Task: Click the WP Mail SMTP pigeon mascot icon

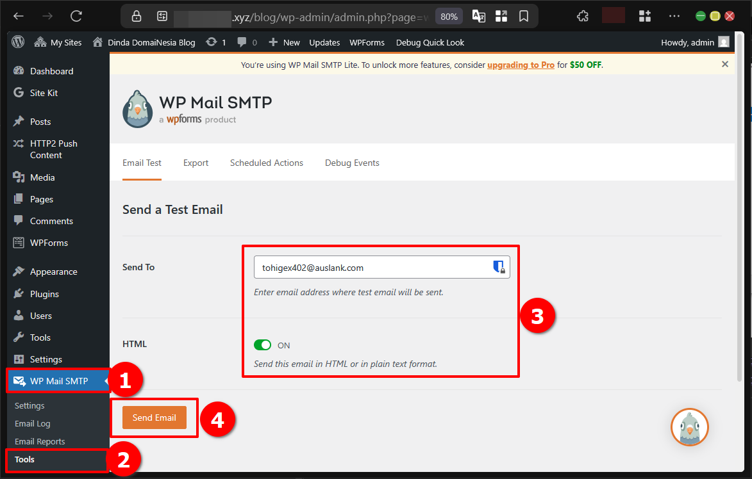Action: coord(689,427)
